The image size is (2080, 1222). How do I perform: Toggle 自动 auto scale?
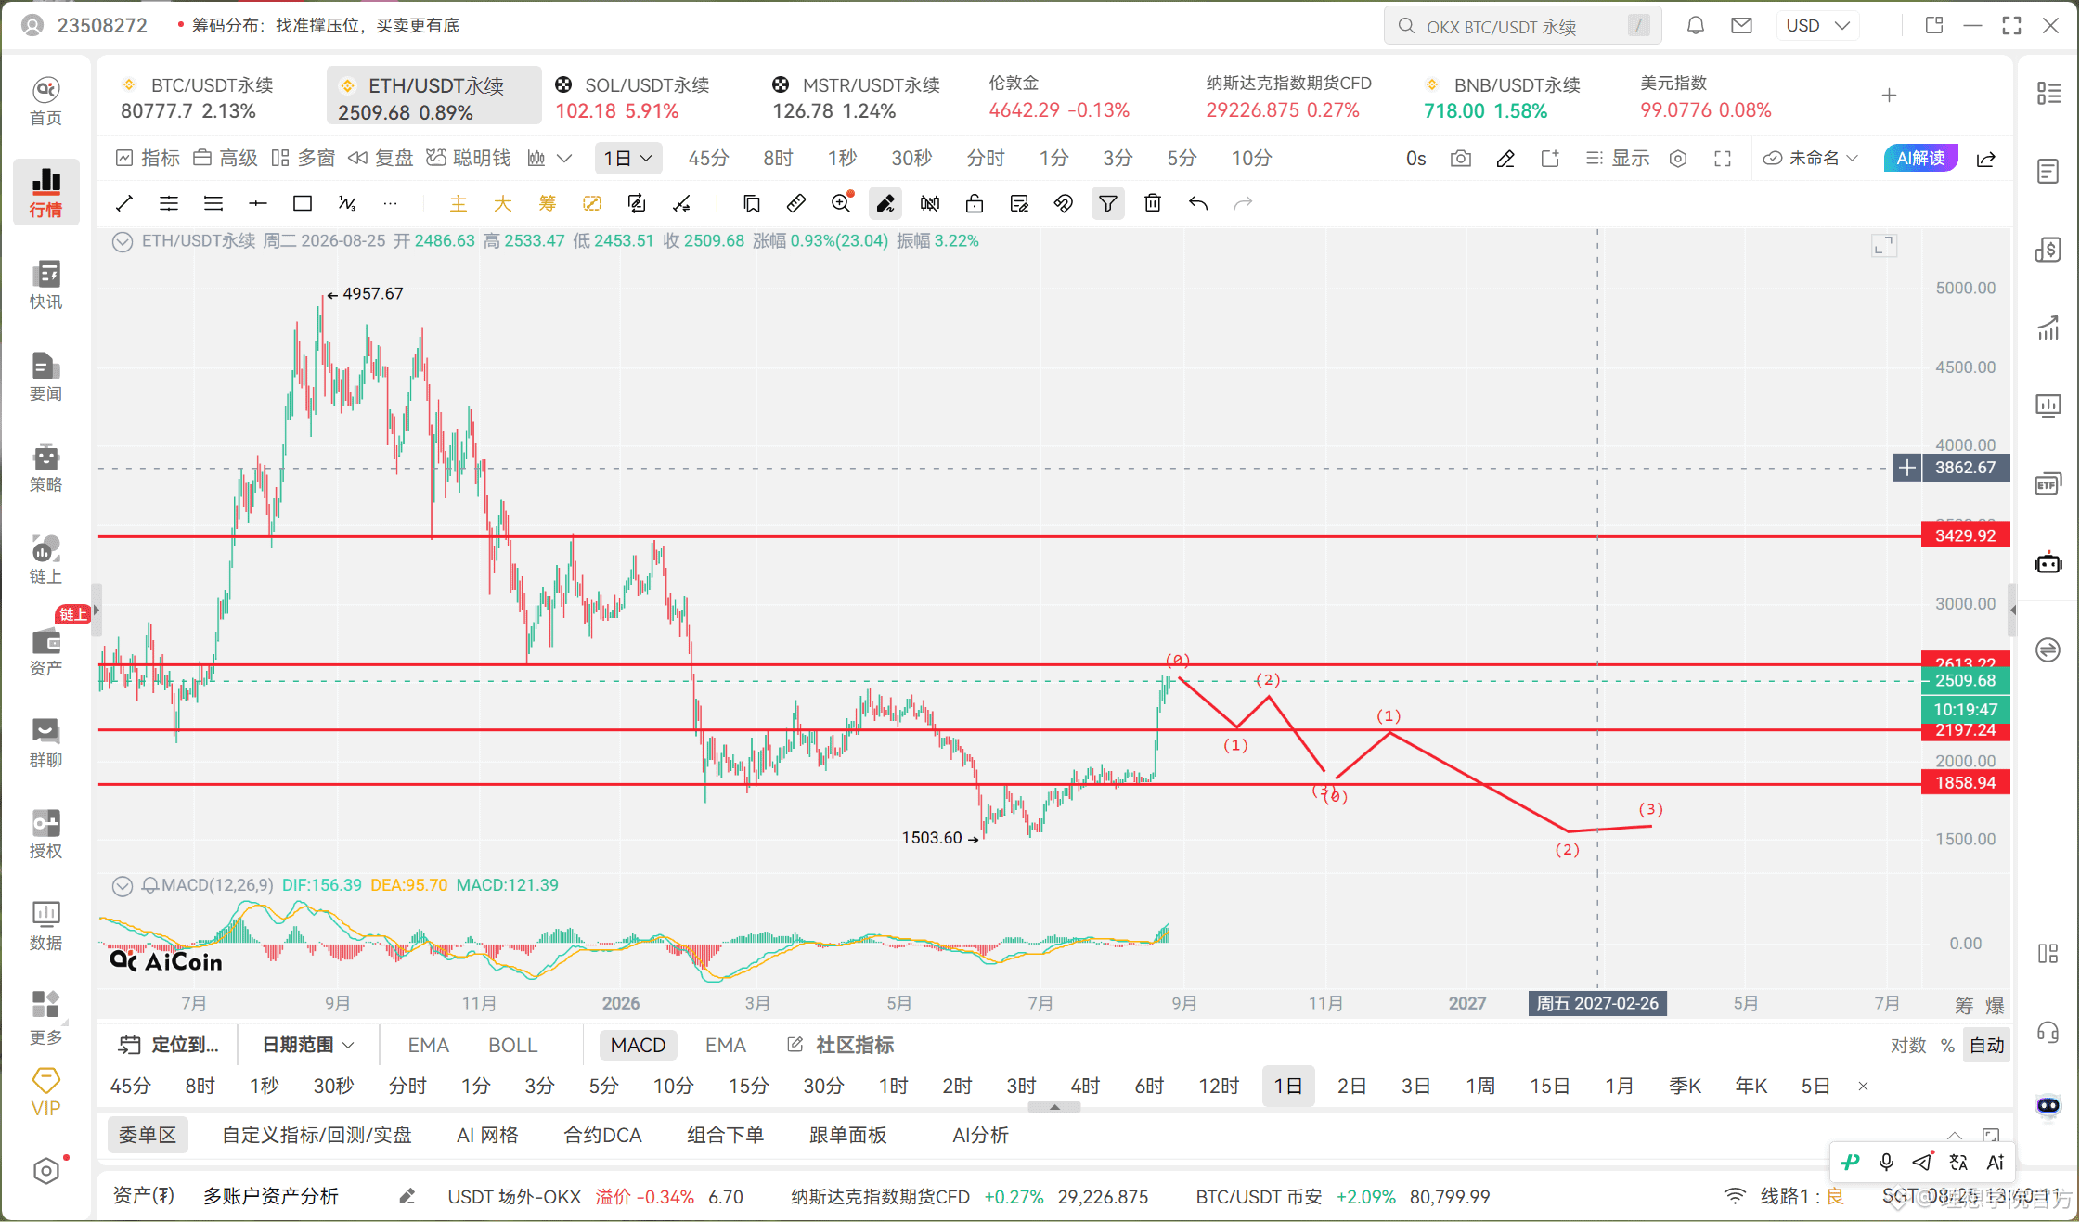tap(1987, 1045)
